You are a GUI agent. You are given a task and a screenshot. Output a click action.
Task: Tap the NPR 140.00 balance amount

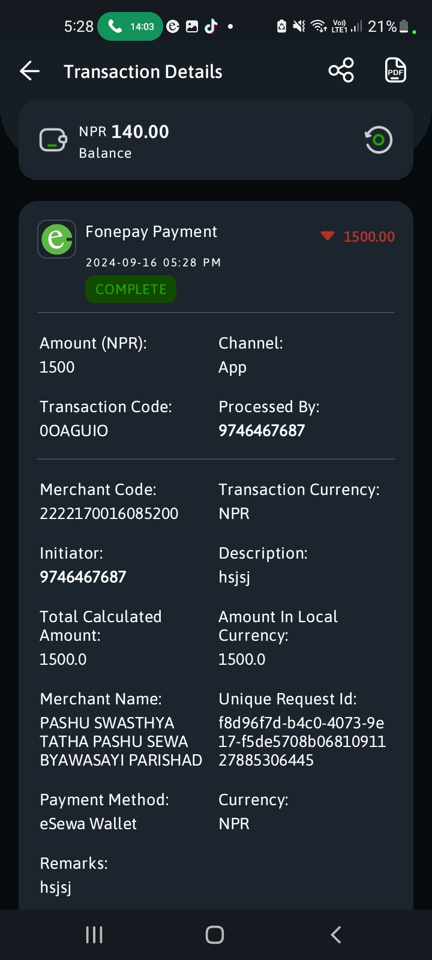tap(124, 132)
